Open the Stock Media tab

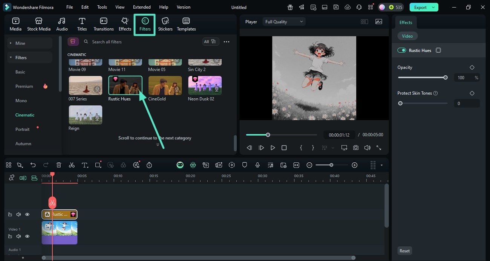39,24
